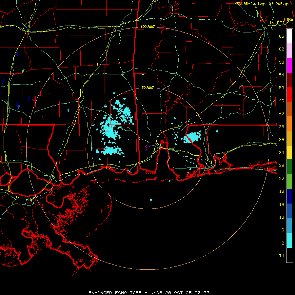
Task: Click the '58' legend value
Action: pyautogui.click(x=282, y=62)
